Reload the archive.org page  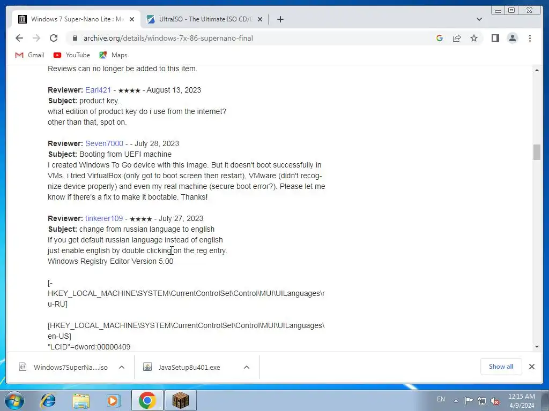(54, 38)
